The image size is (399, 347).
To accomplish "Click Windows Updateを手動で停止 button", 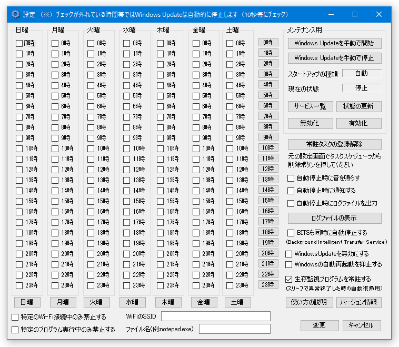I will [335, 58].
